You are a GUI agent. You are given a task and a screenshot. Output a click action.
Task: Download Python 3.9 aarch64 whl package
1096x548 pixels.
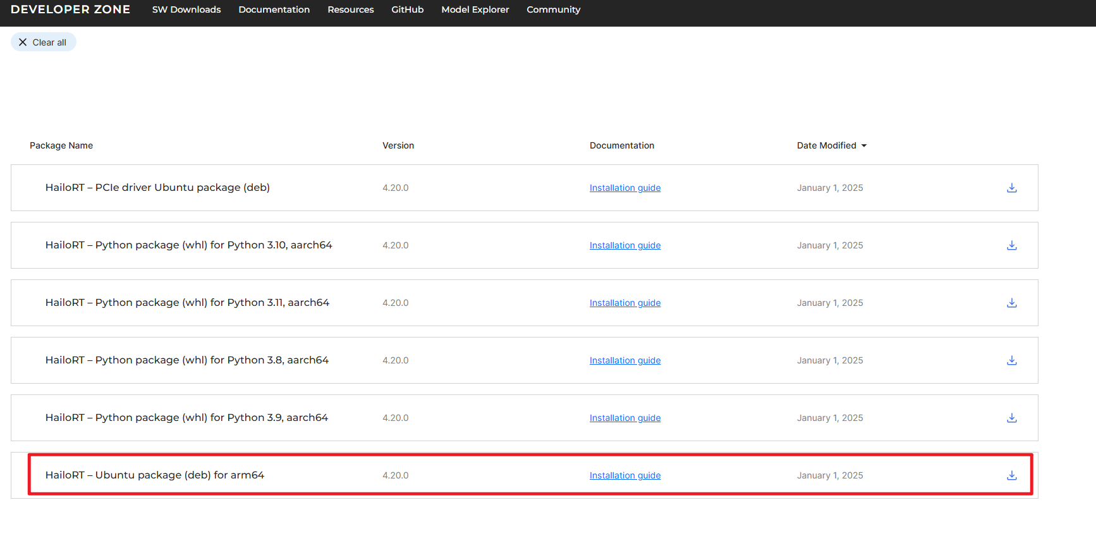[x=1011, y=418]
